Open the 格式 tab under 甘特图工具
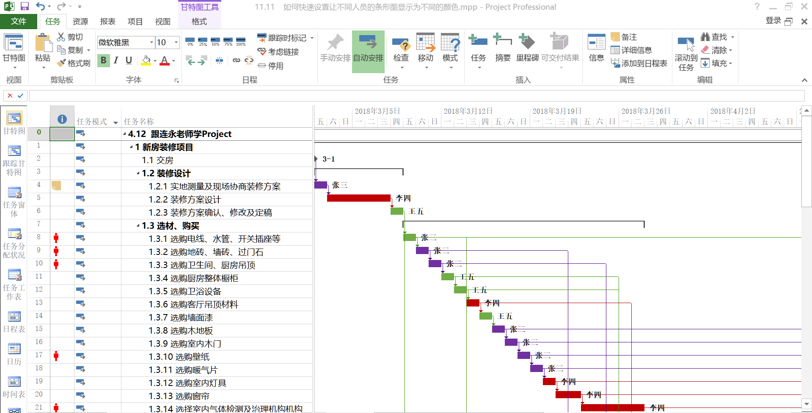812x413 pixels. 198,21
